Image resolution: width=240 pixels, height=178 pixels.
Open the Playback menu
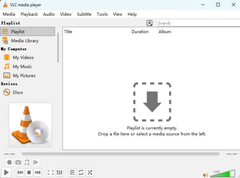(x=29, y=14)
